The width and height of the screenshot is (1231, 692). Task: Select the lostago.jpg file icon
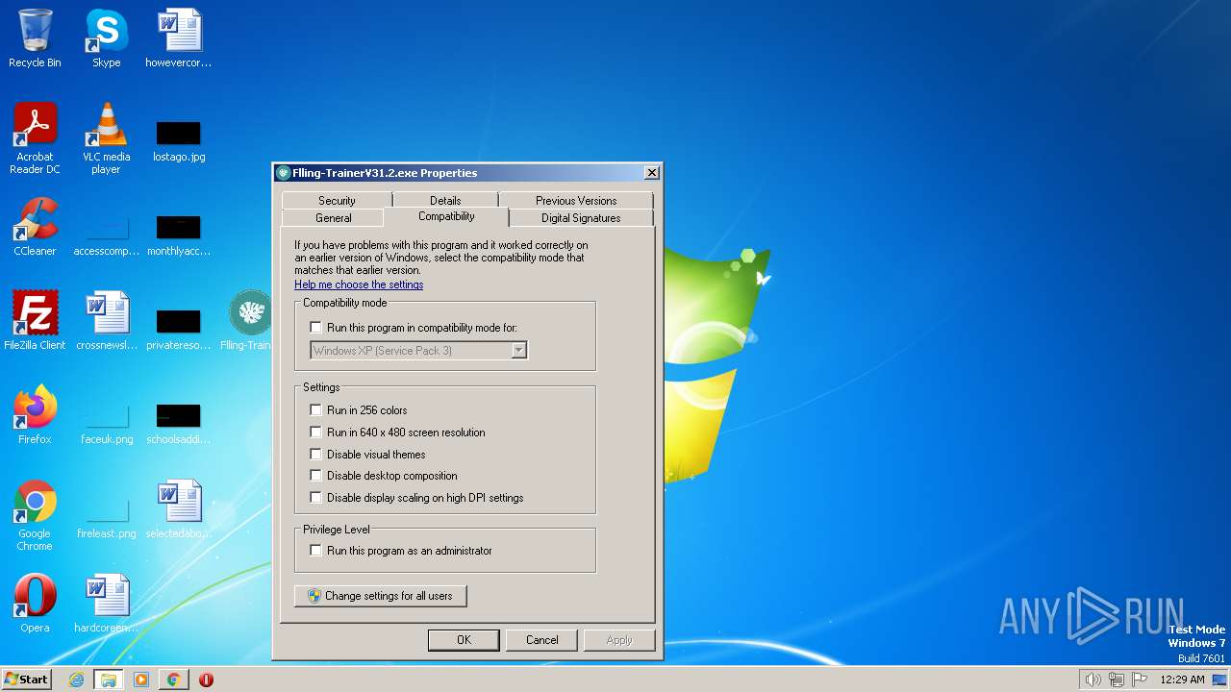(179, 140)
